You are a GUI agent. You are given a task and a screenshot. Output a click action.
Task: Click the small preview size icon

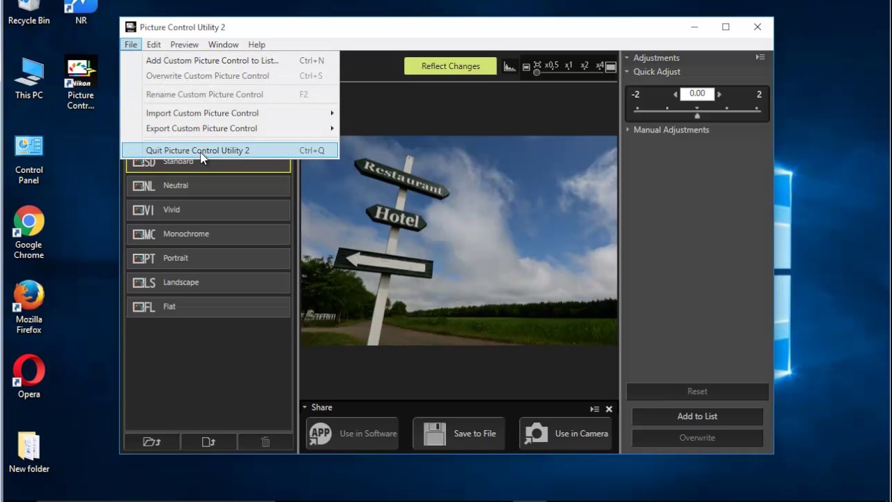526,67
